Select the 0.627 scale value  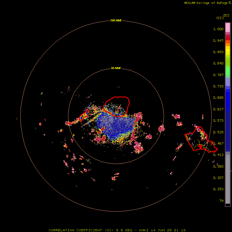(x=218, y=109)
